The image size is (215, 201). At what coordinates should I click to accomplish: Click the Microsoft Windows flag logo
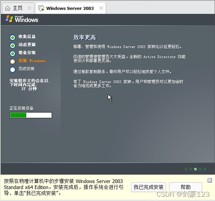(9, 19)
